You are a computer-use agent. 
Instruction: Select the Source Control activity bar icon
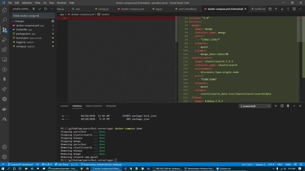(x=4, y=29)
